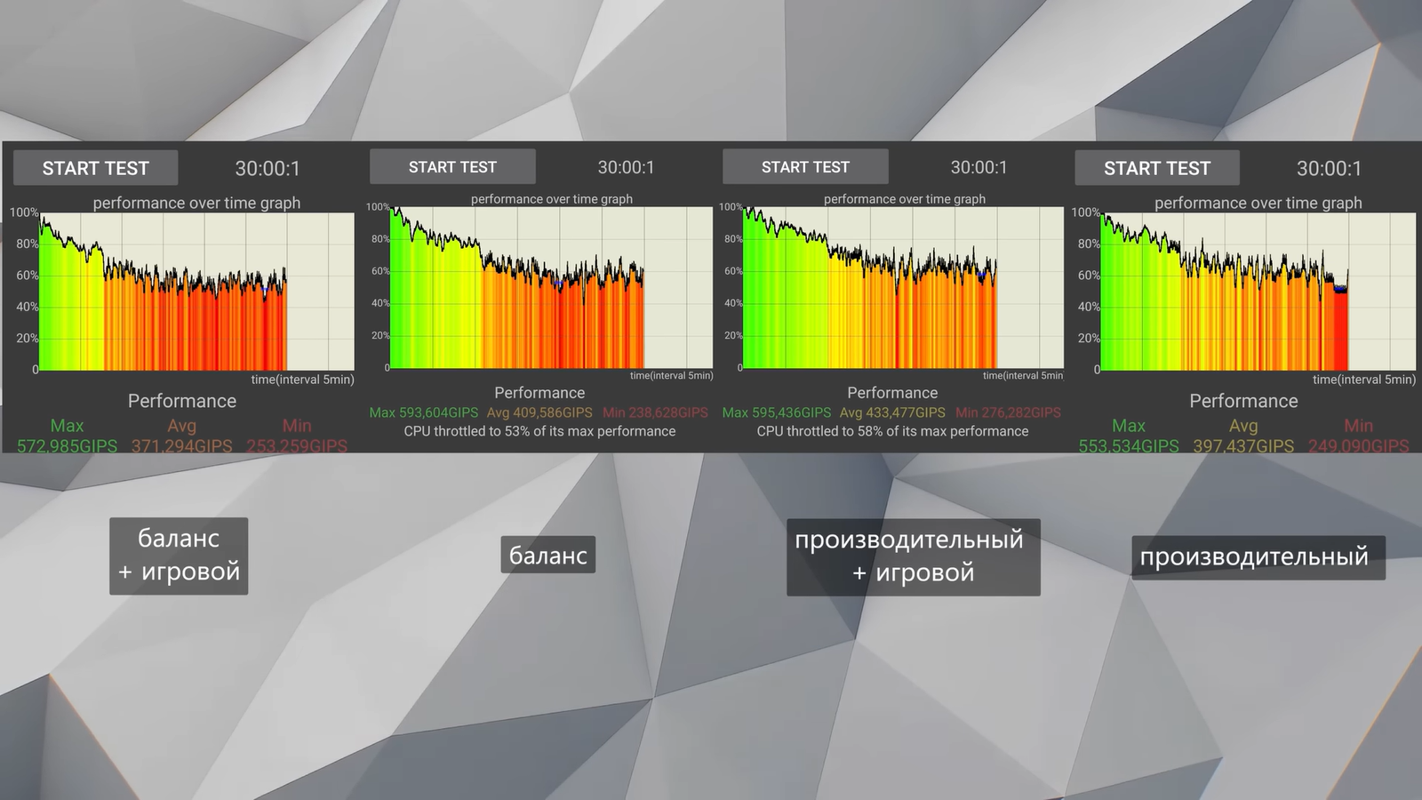The image size is (1422, 800).
Task: Click 'CPU throttled to 58% of its max performance'
Action: click(x=892, y=431)
